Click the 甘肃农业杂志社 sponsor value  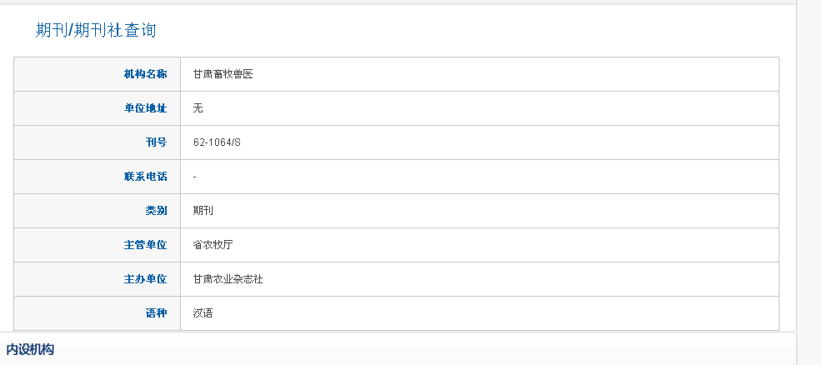[x=228, y=279]
